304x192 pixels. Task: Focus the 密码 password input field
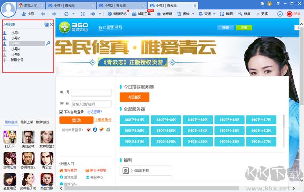coord(91,104)
